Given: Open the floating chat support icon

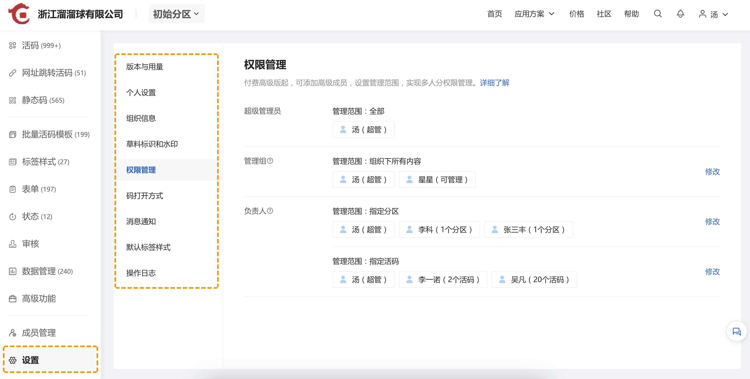Looking at the screenshot, I should pyautogui.click(x=736, y=331).
